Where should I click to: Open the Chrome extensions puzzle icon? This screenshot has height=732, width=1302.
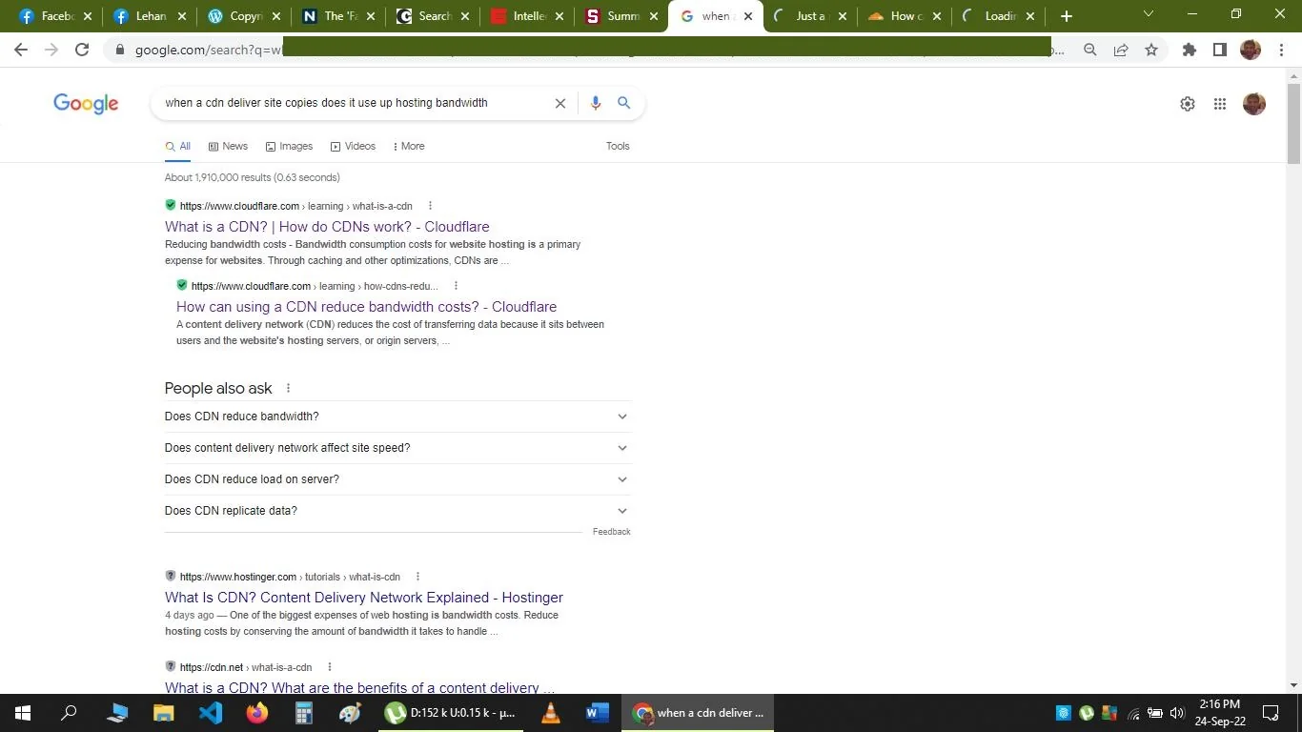[x=1190, y=50]
